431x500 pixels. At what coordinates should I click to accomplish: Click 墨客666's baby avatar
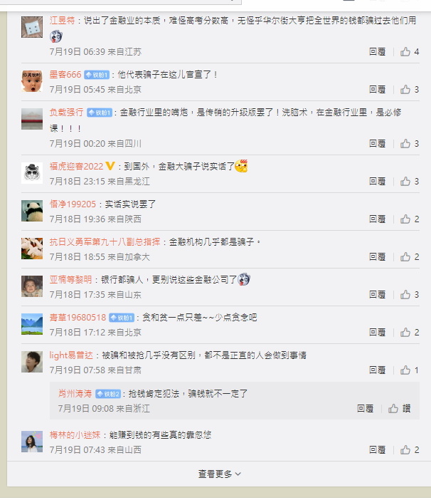[x=32, y=81]
